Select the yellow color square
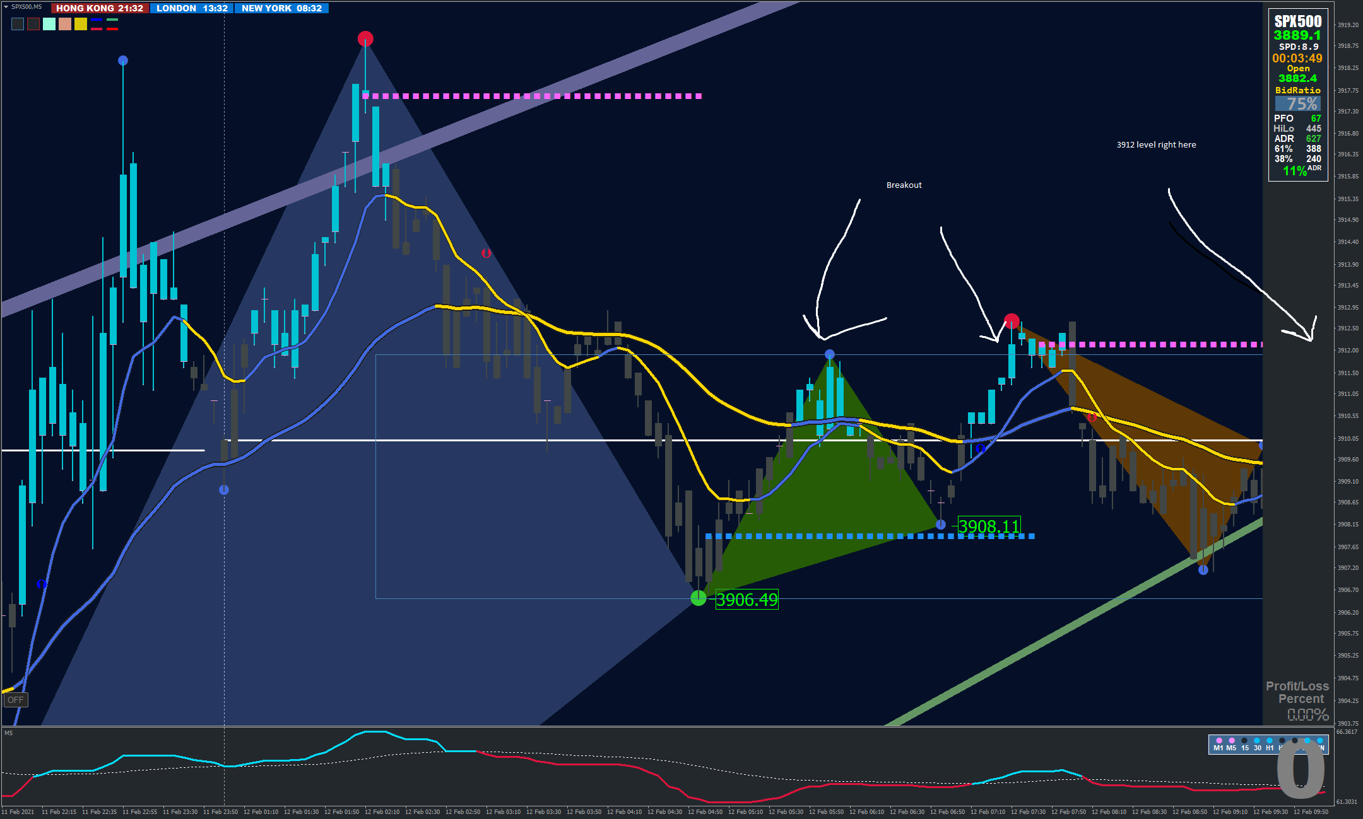This screenshot has height=819, width=1363. (81, 24)
